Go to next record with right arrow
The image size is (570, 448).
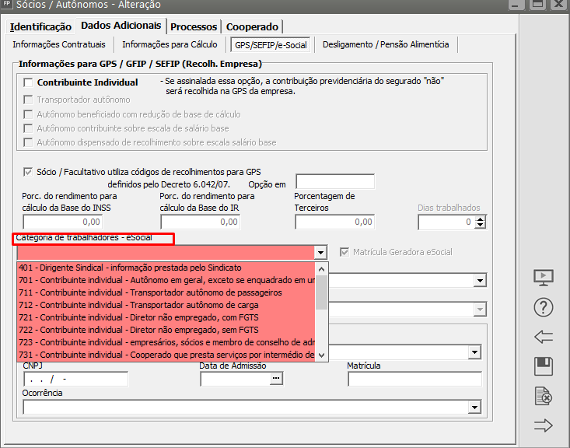[x=544, y=425]
